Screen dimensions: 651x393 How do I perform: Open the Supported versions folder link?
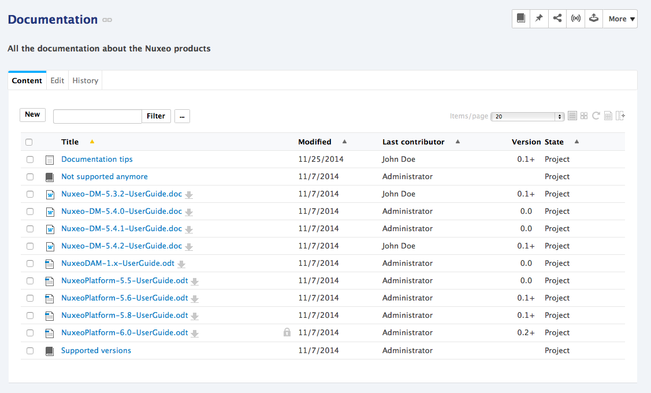point(96,351)
